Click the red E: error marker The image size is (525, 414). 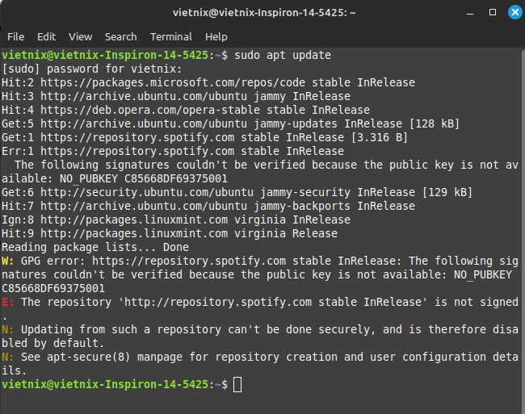tap(8, 302)
